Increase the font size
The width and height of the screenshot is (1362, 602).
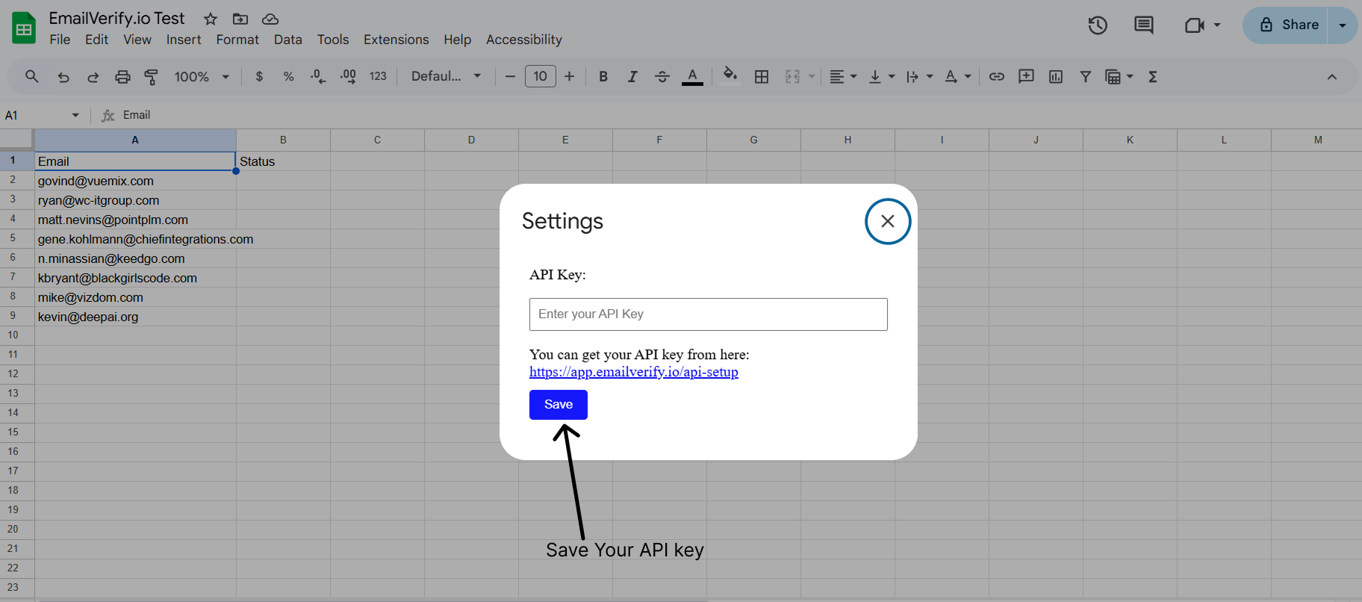coord(570,76)
